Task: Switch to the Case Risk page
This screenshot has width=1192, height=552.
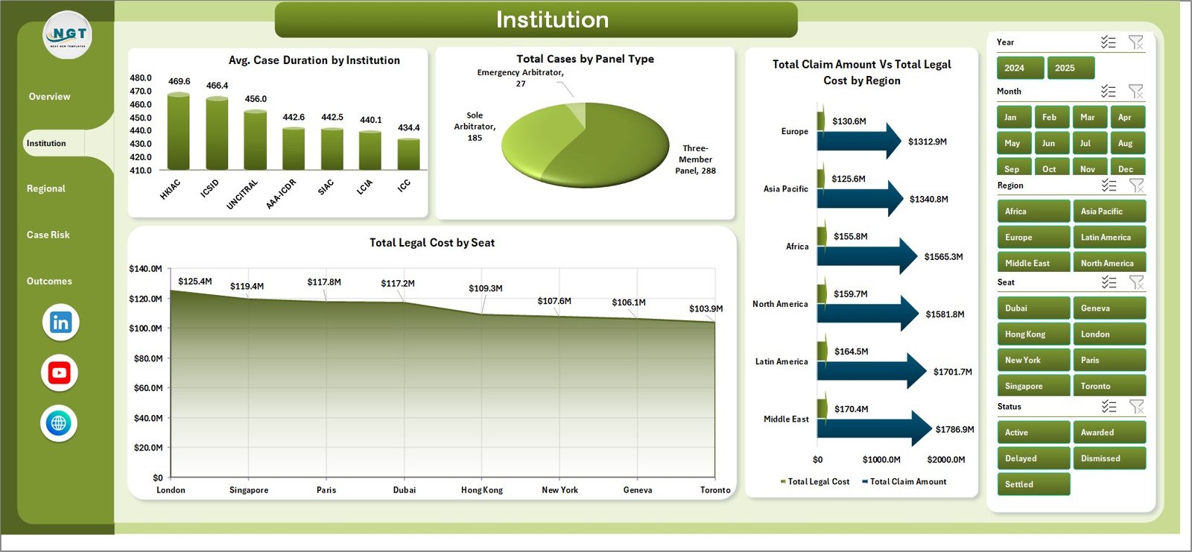Action: coord(48,235)
